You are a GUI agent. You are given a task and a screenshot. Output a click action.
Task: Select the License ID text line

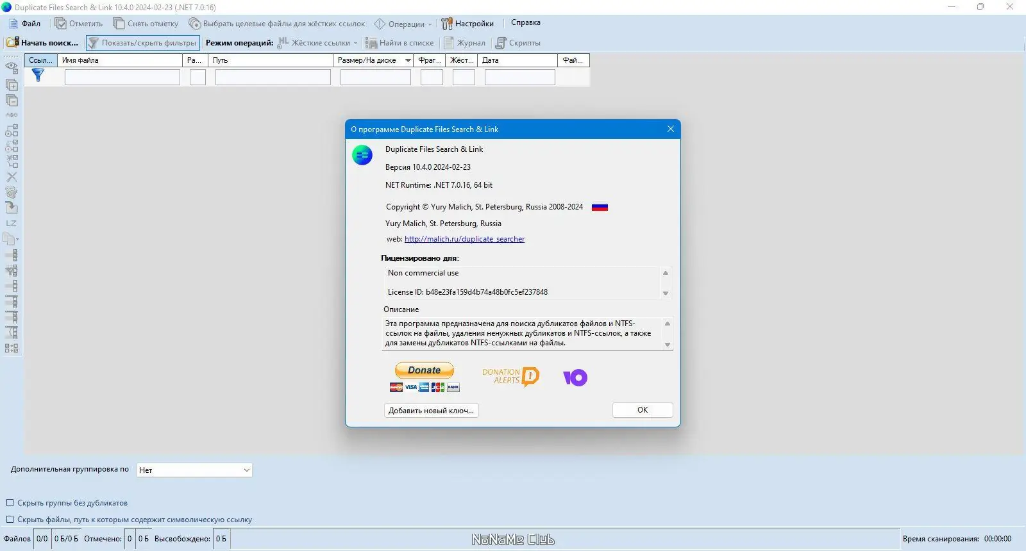pyautogui.click(x=467, y=292)
